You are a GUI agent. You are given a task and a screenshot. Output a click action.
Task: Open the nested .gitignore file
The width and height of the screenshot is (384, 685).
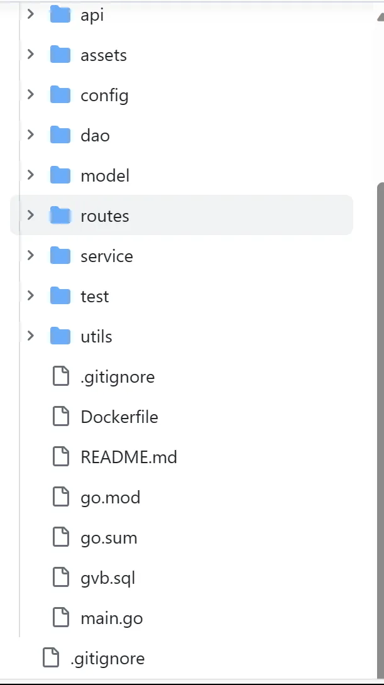(118, 377)
